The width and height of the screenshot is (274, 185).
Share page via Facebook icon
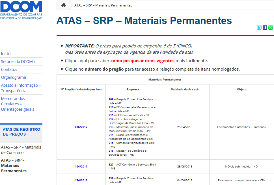(x=265, y=27)
